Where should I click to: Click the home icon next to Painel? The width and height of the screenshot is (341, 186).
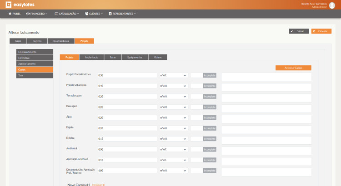coord(10,14)
